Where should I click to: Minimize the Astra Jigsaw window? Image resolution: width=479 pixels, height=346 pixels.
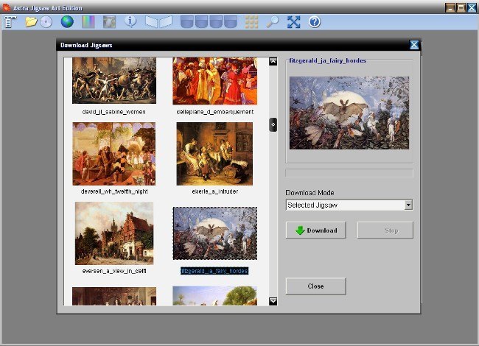pyautogui.click(x=450, y=7)
